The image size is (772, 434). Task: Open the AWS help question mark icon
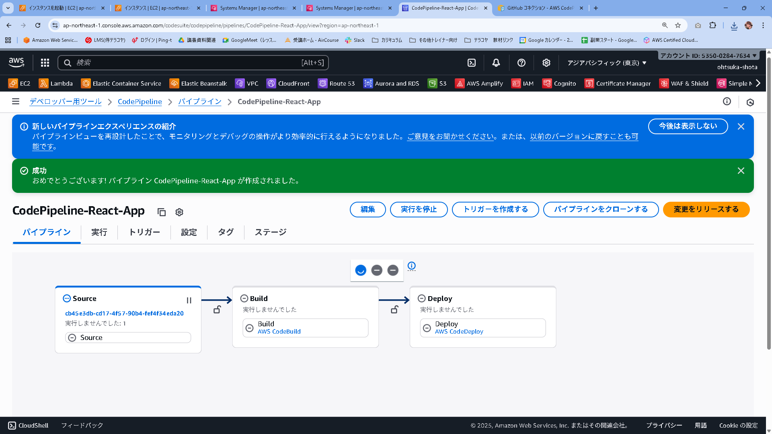point(521,63)
